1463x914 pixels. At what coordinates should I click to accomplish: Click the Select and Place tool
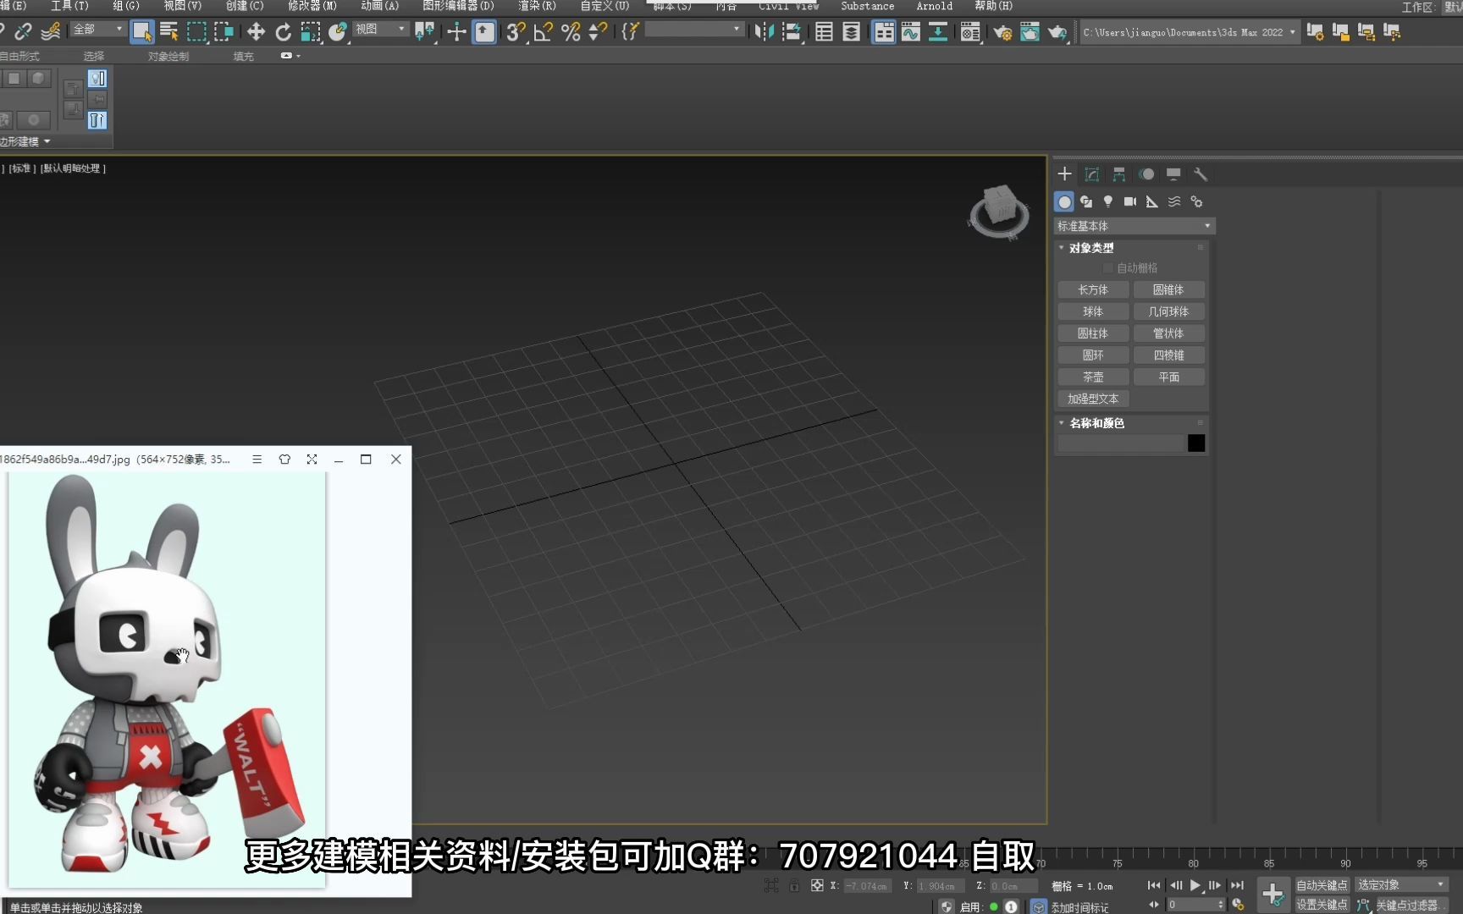338,32
